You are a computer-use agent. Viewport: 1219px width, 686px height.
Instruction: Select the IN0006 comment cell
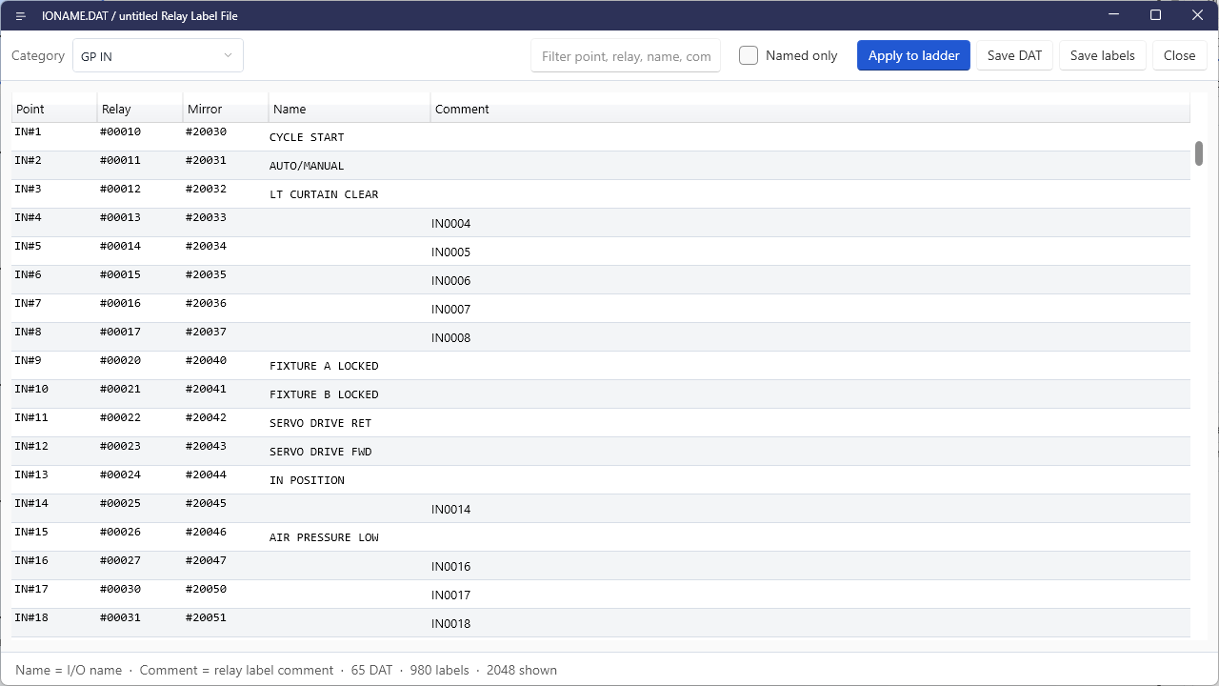[809, 280]
